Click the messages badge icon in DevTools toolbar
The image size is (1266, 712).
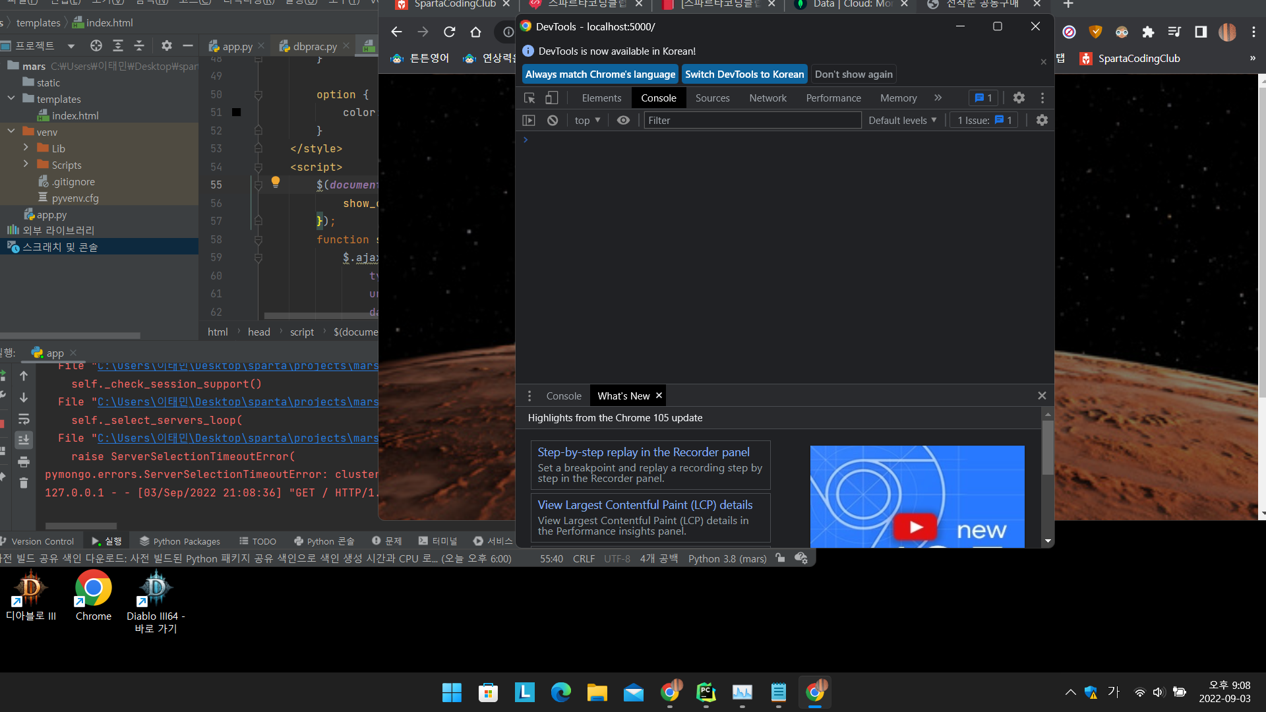coord(983,98)
